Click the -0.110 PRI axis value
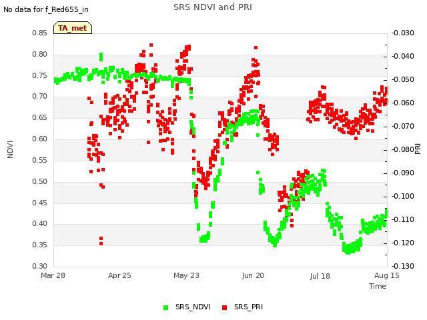The height and width of the screenshot is (320, 427). [403, 219]
